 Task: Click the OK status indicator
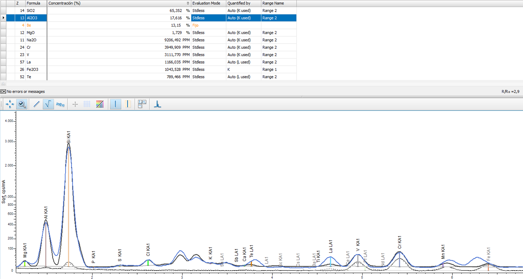pyautogui.click(x=3, y=91)
